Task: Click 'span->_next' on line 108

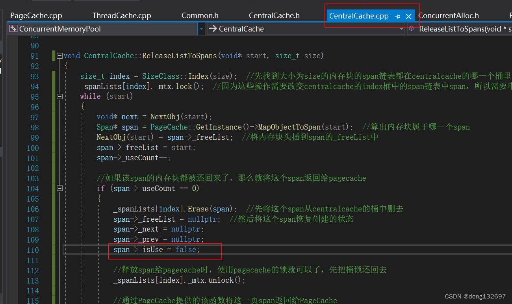Action: coord(136,230)
